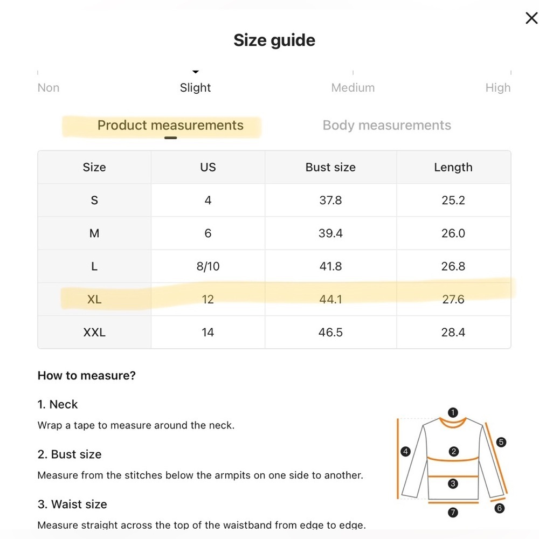Click the XL size row label
The image size is (539, 539).
[94, 299]
